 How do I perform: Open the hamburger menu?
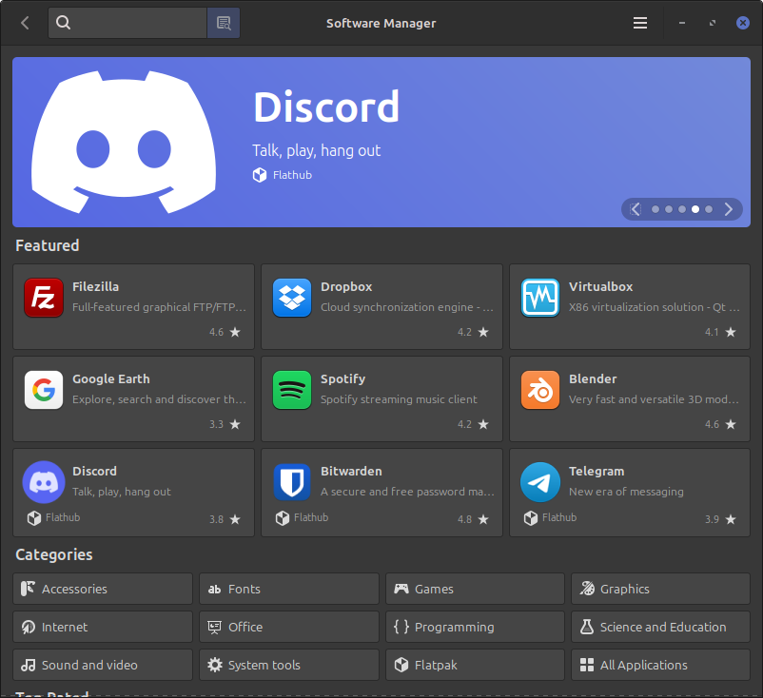(x=640, y=23)
